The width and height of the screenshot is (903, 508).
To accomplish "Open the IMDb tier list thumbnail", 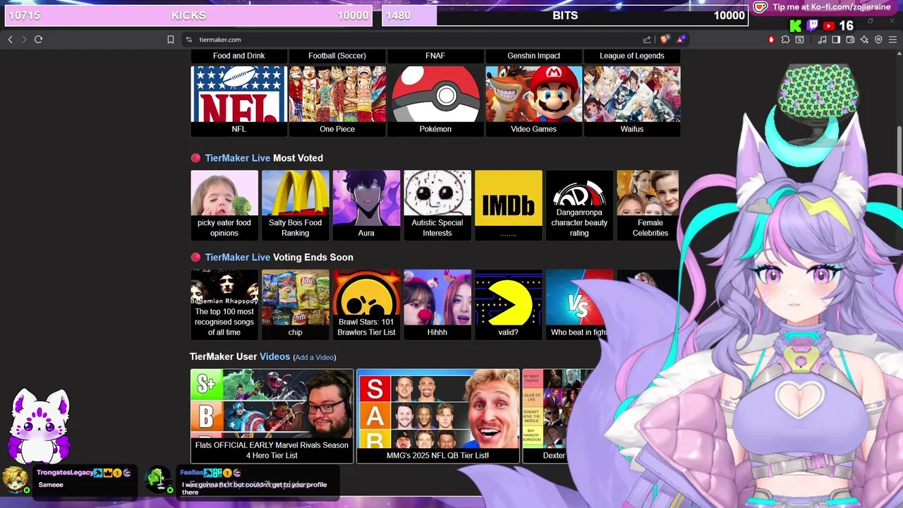I will coord(509,205).
